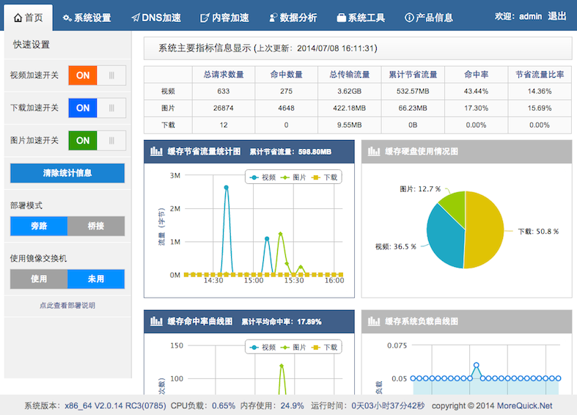
Task: Toggle 图片 series in traffic savings chart legend
Action: [293, 177]
